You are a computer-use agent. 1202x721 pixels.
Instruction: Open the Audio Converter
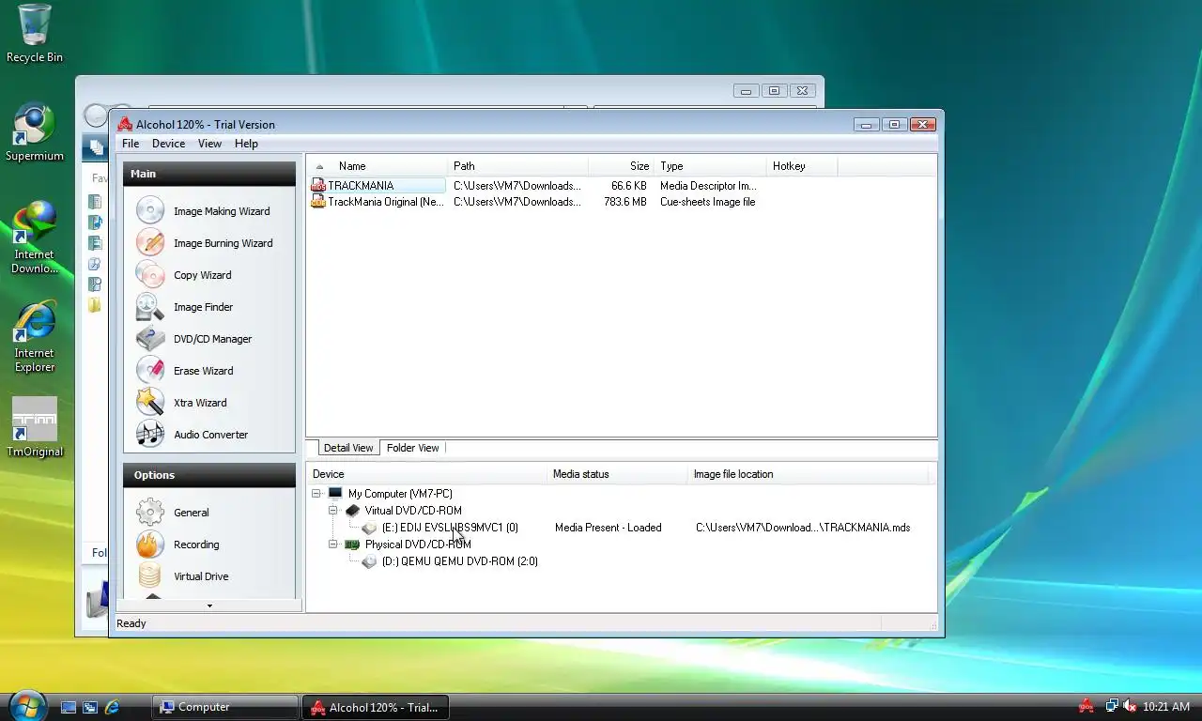(193, 435)
